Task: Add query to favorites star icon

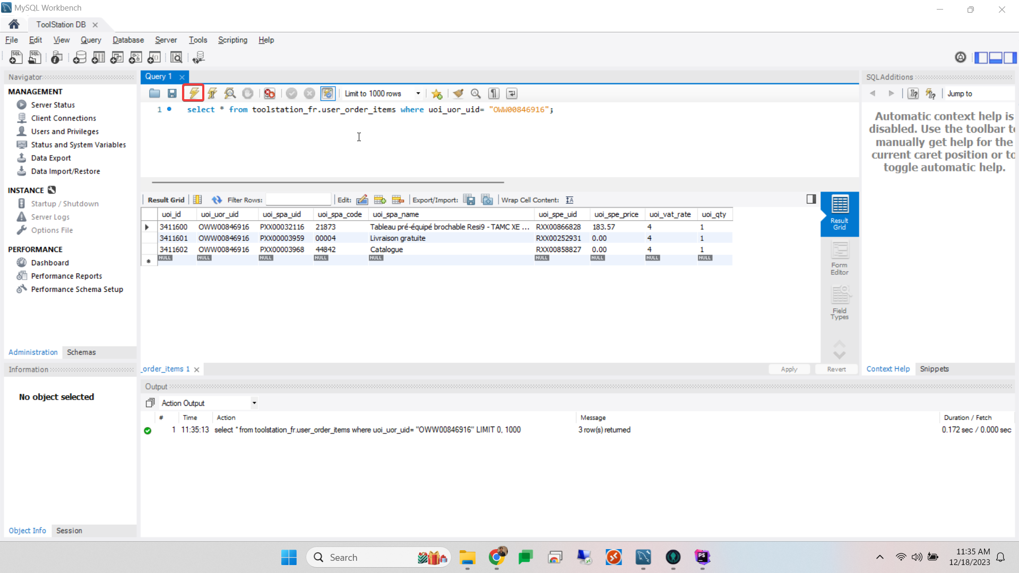Action: pos(437,93)
